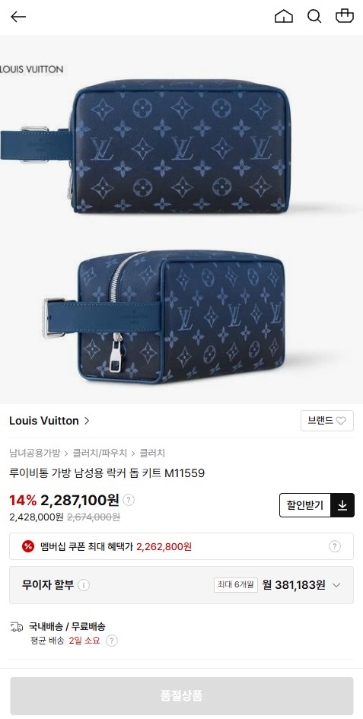Select the last 클러치 breadcrumb

click(152, 453)
